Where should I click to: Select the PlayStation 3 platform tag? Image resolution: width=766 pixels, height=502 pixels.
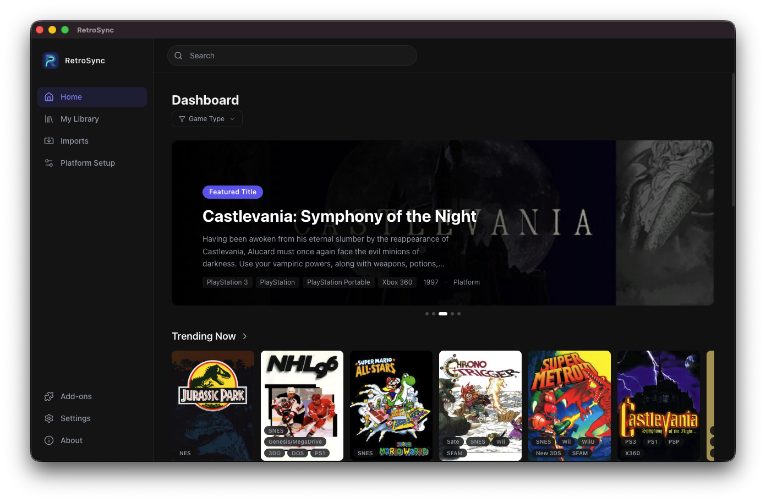[227, 282]
